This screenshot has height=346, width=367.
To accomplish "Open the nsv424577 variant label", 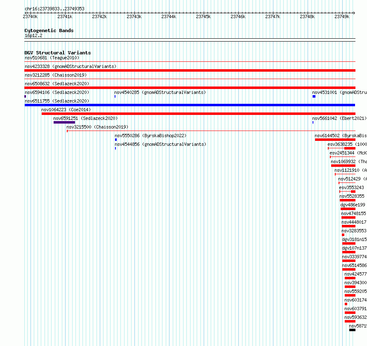I will pyautogui.click(x=355, y=274).
